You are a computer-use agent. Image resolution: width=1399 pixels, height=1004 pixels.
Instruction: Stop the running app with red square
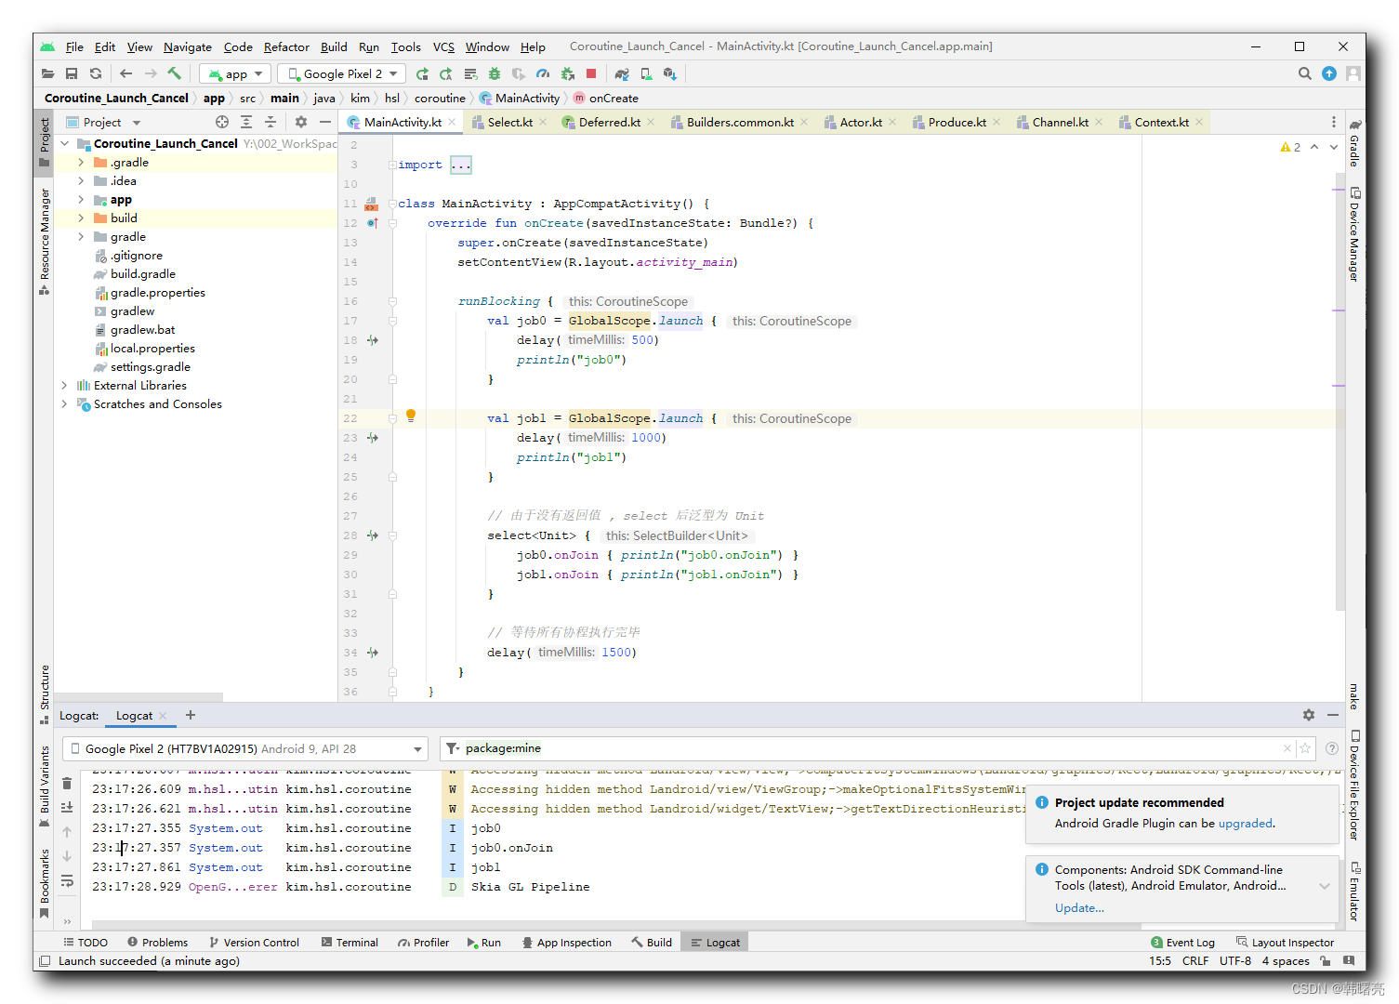pos(591,73)
